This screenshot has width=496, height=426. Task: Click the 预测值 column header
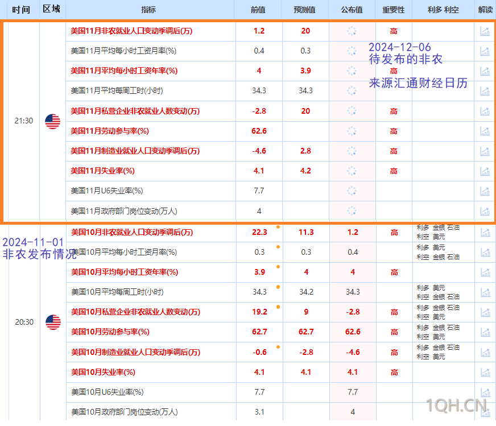[x=305, y=10]
